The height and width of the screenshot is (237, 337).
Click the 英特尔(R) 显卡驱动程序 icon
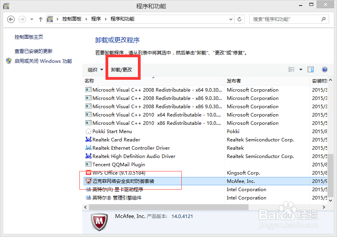pyautogui.click(x=88, y=189)
